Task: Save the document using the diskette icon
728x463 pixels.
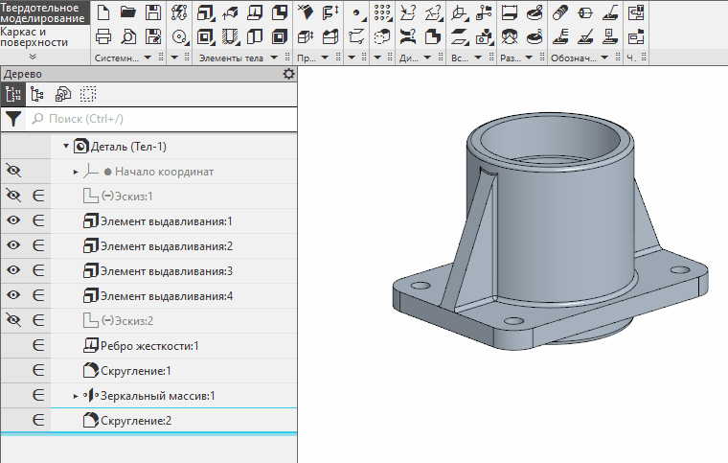Action: (x=152, y=12)
